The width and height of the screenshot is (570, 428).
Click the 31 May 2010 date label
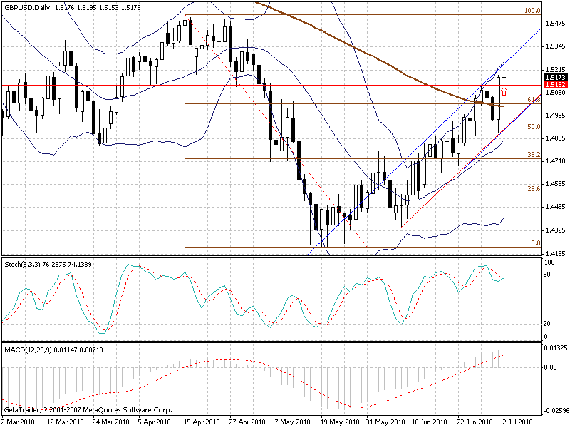point(385,422)
